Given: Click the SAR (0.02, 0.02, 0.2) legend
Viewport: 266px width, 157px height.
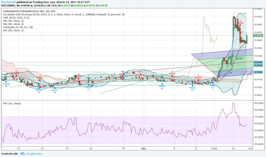Looking at the screenshot, I should point(16,18).
